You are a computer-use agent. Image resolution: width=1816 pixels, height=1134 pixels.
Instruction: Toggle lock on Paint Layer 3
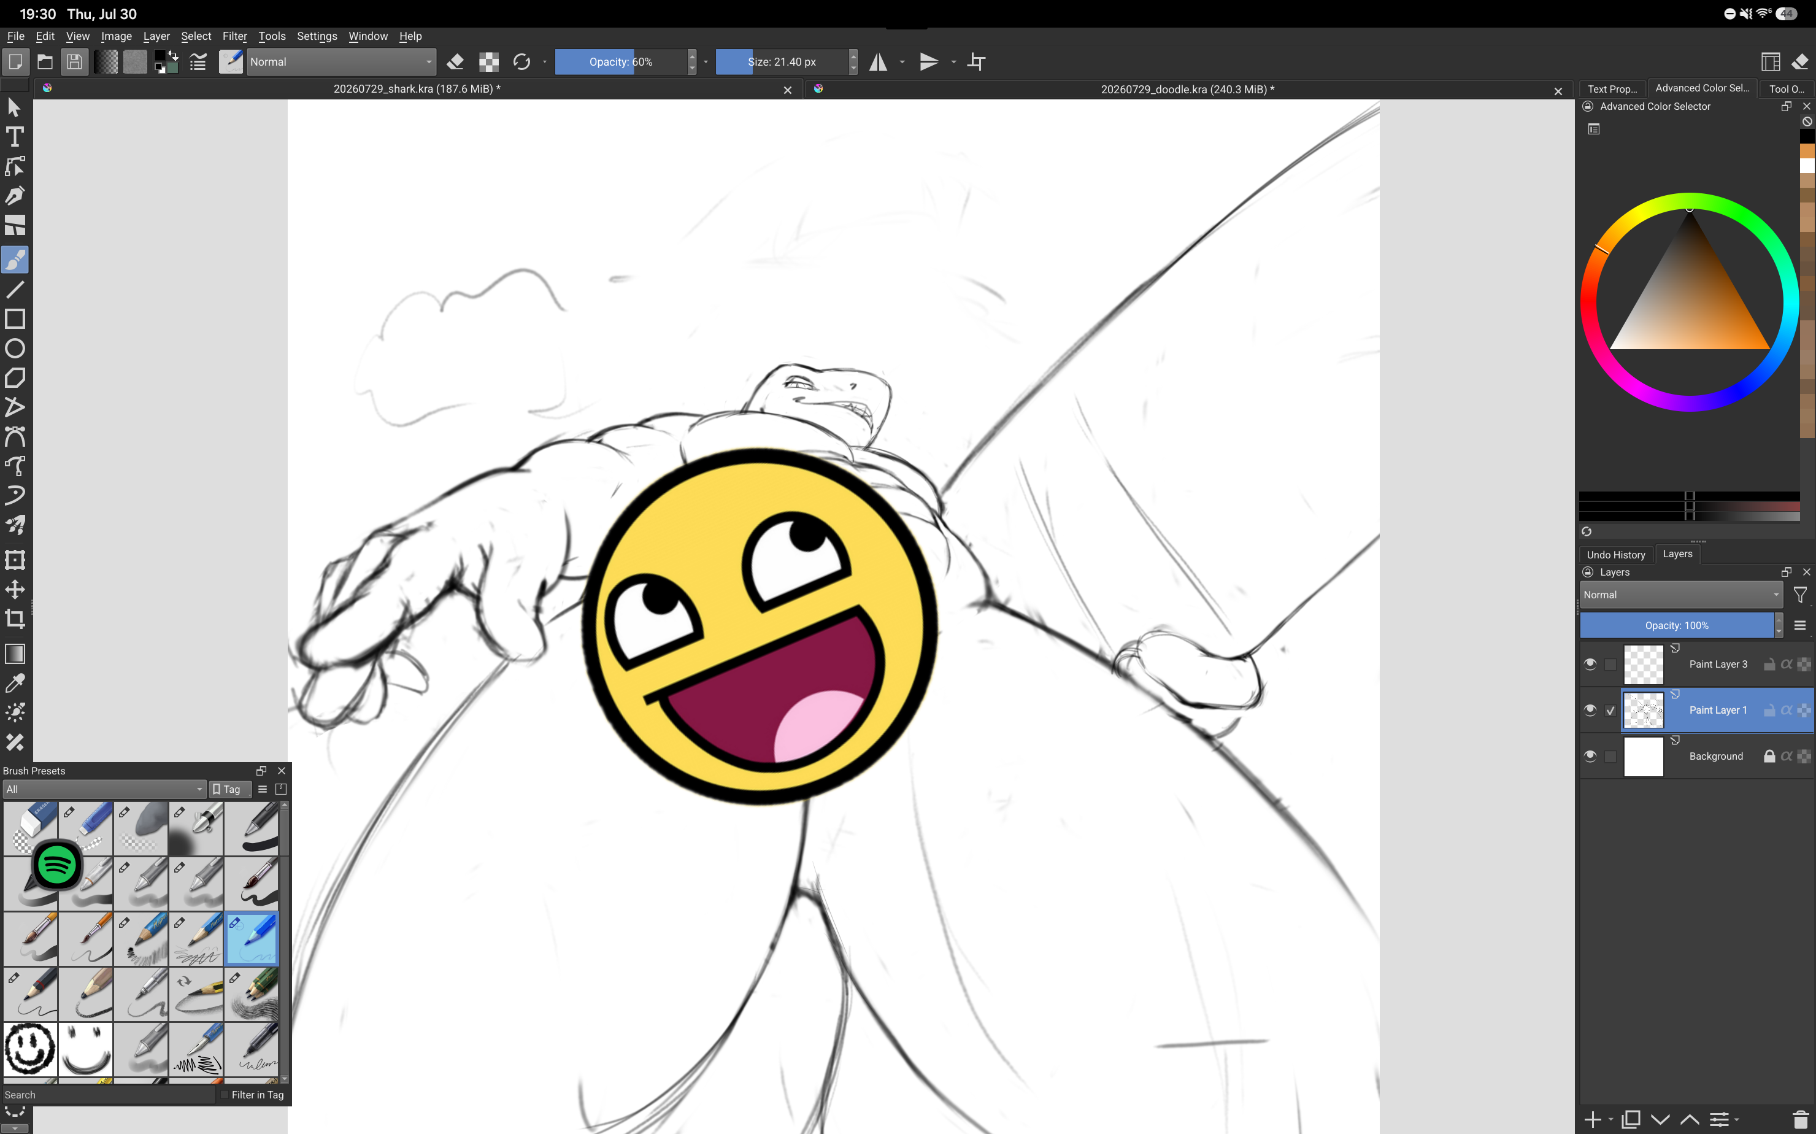(1769, 665)
